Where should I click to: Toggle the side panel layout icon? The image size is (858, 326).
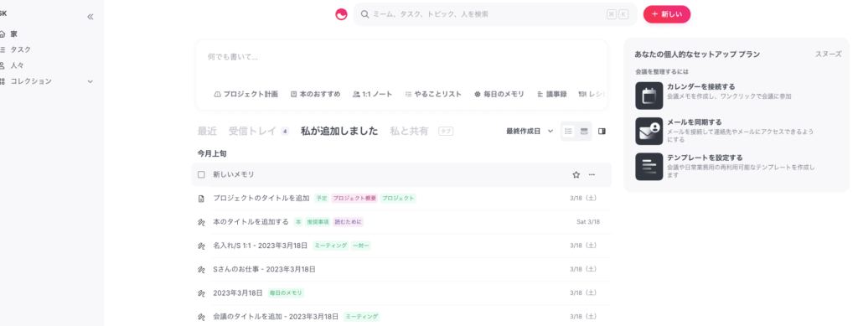point(602,132)
